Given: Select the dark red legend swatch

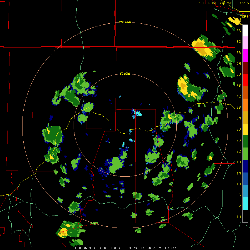Looking at the screenshot, I should click(245, 67).
